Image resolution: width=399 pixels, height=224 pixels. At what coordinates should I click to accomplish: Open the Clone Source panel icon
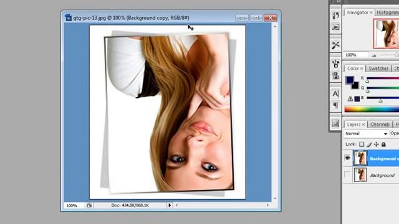pyautogui.click(x=335, y=75)
